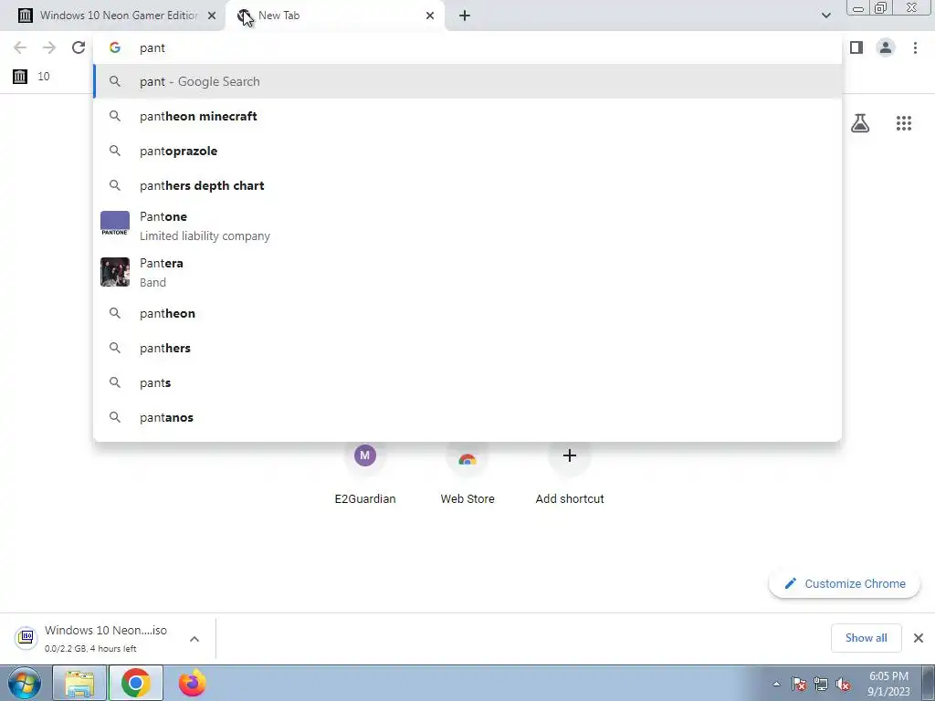Click the bookmark labeled 10
The image size is (935, 701).
click(32, 77)
